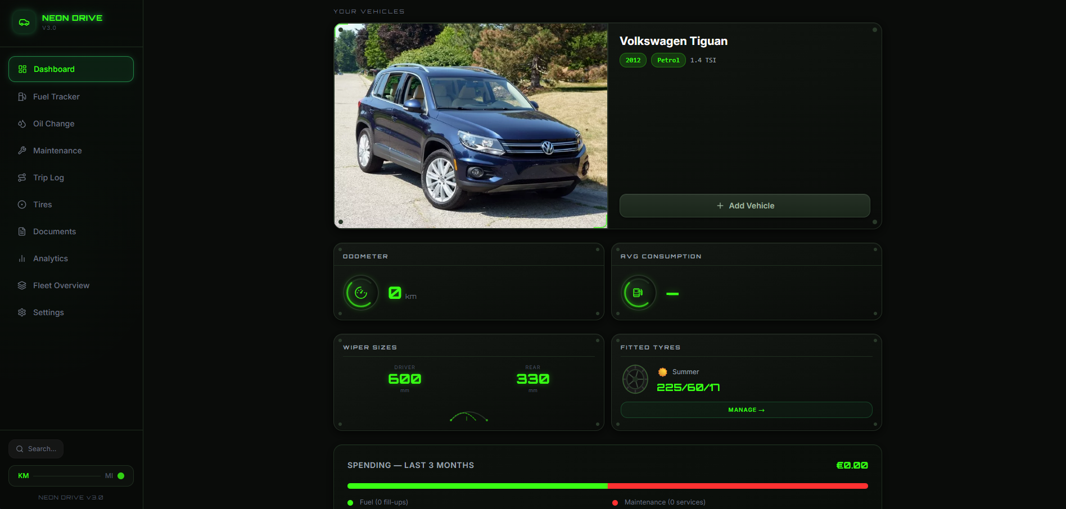Click the Settings gear icon

tap(22, 312)
